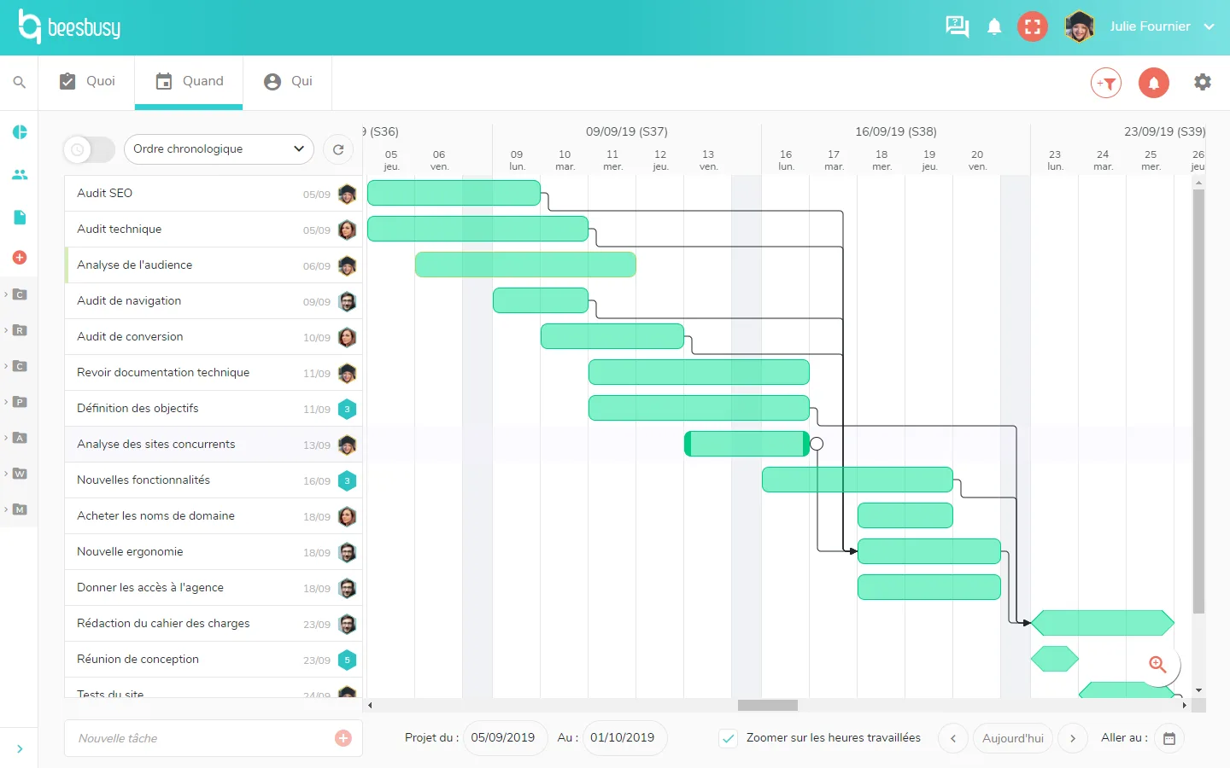Switch to the Quand tab
1230x768 pixels.
(x=189, y=81)
